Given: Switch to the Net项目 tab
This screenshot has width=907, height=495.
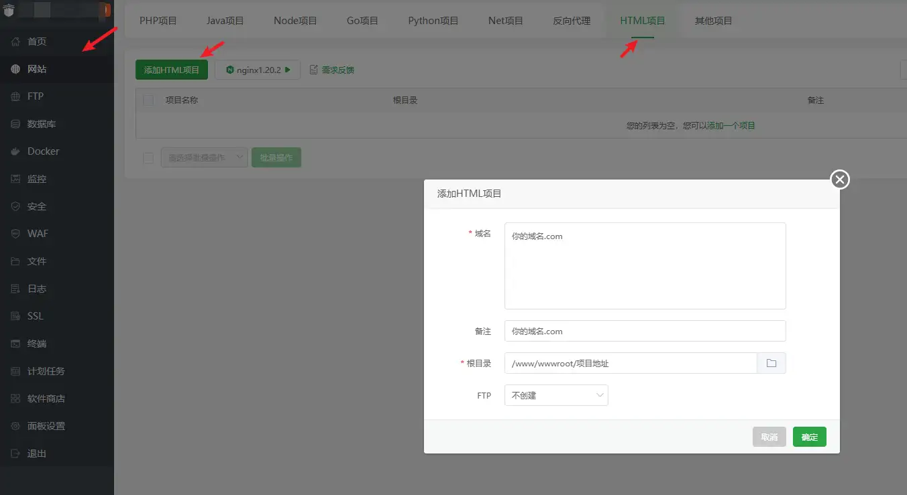Looking at the screenshot, I should click(506, 21).
